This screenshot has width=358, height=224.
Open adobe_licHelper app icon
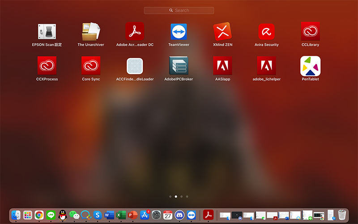[266, 65]
